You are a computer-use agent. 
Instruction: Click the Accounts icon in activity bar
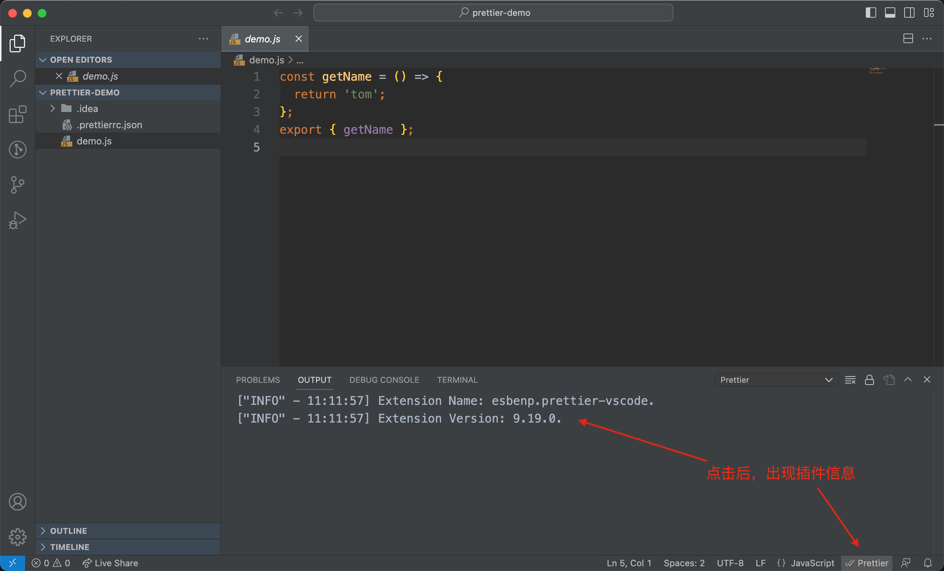tap(18, 502)
